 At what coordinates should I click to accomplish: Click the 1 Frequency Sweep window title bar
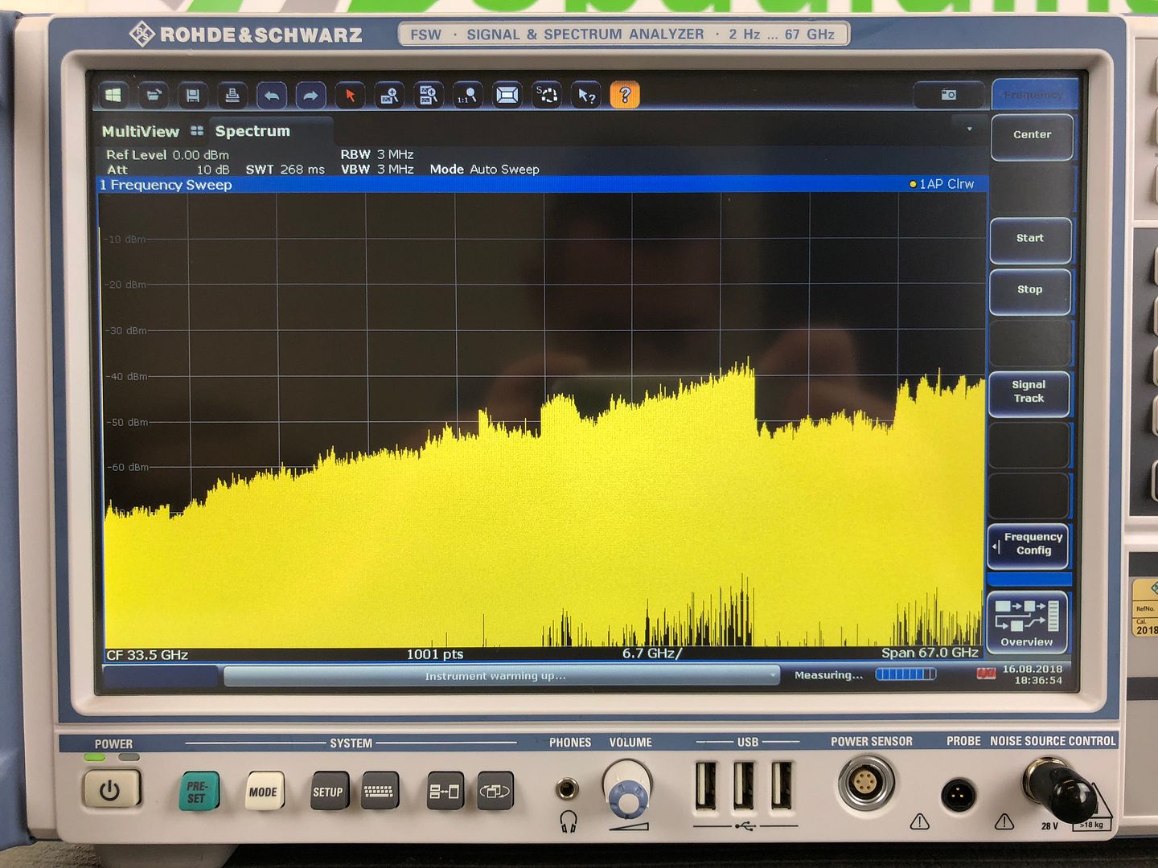(543, 185)
